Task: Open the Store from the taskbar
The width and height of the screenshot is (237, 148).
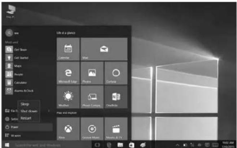Action: (x=132, y=145)
